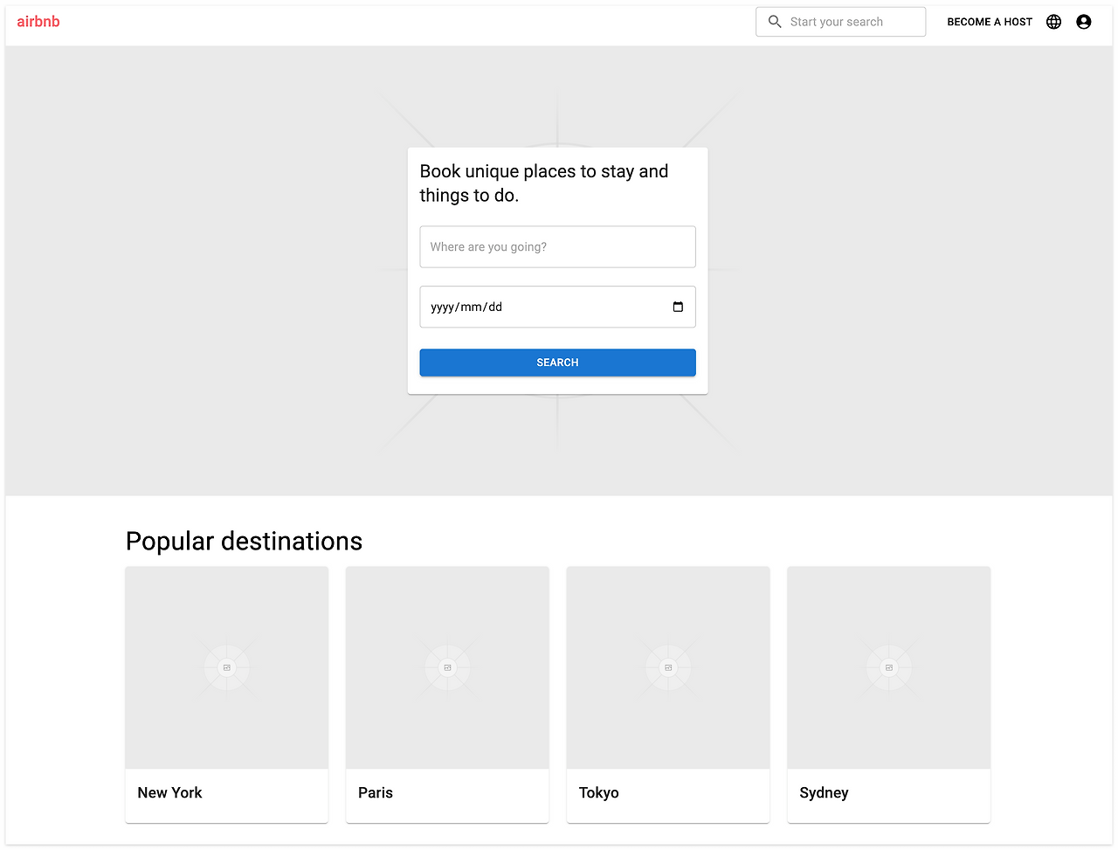Select the Paris card title
The width and height of the screenshot is (1118, 850).
pos(376,792)
